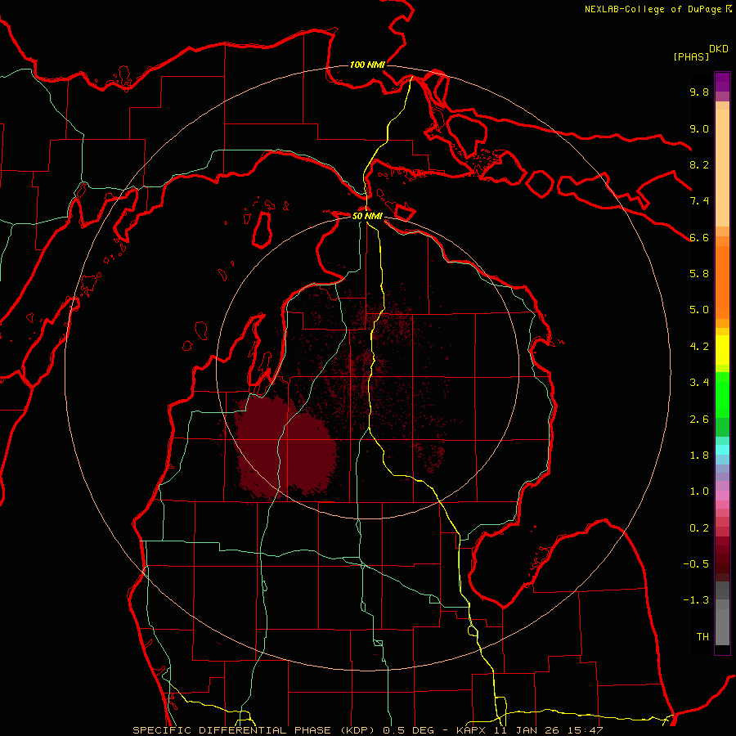
Task: Select the 5.8 scale value
Action: click(x=699, y=274)
